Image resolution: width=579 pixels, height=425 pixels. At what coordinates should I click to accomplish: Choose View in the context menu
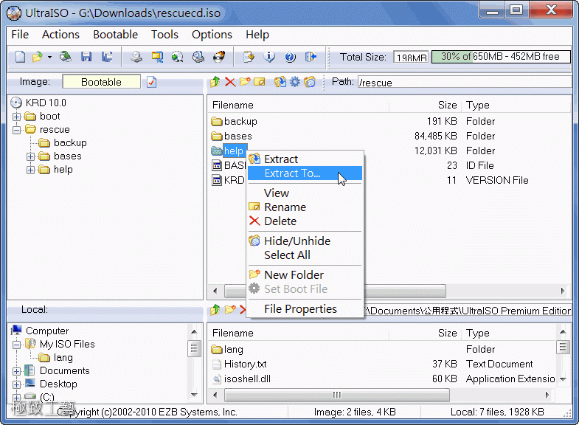(305, 193)
